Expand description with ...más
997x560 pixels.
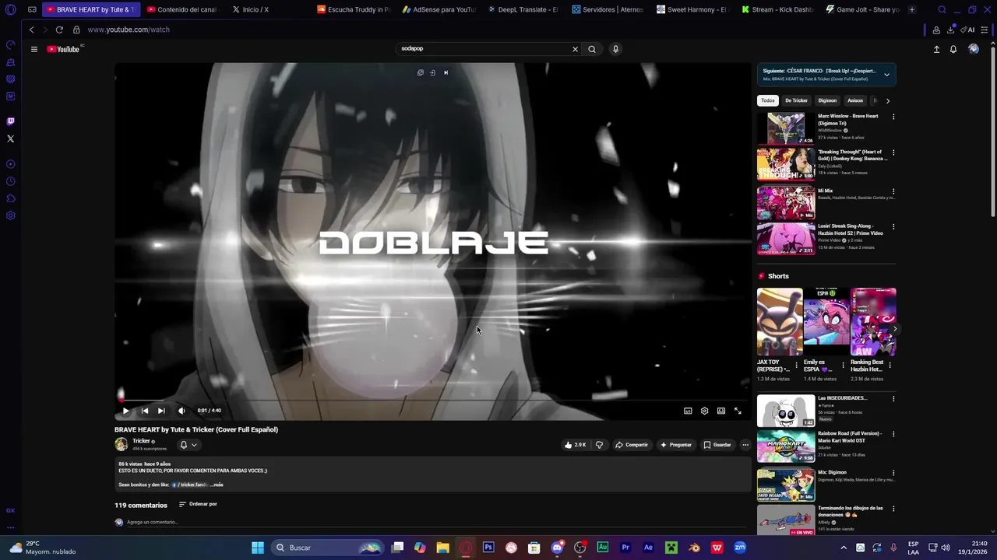pos(217,485)
